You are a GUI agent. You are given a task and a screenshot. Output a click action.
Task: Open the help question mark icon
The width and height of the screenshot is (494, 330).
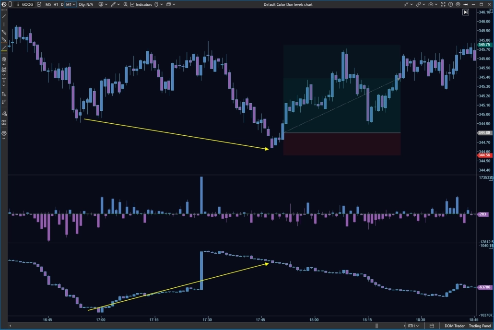(x=450, y=4)
